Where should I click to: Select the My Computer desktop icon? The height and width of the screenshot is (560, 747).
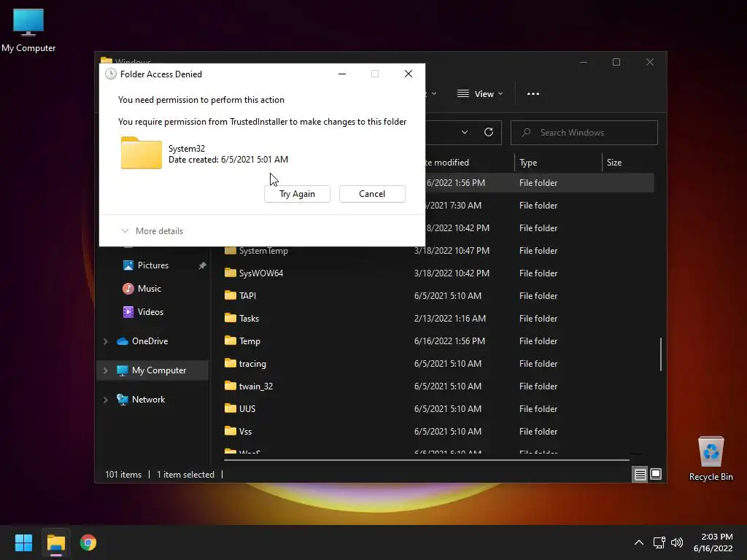click(x=28, y=31)
